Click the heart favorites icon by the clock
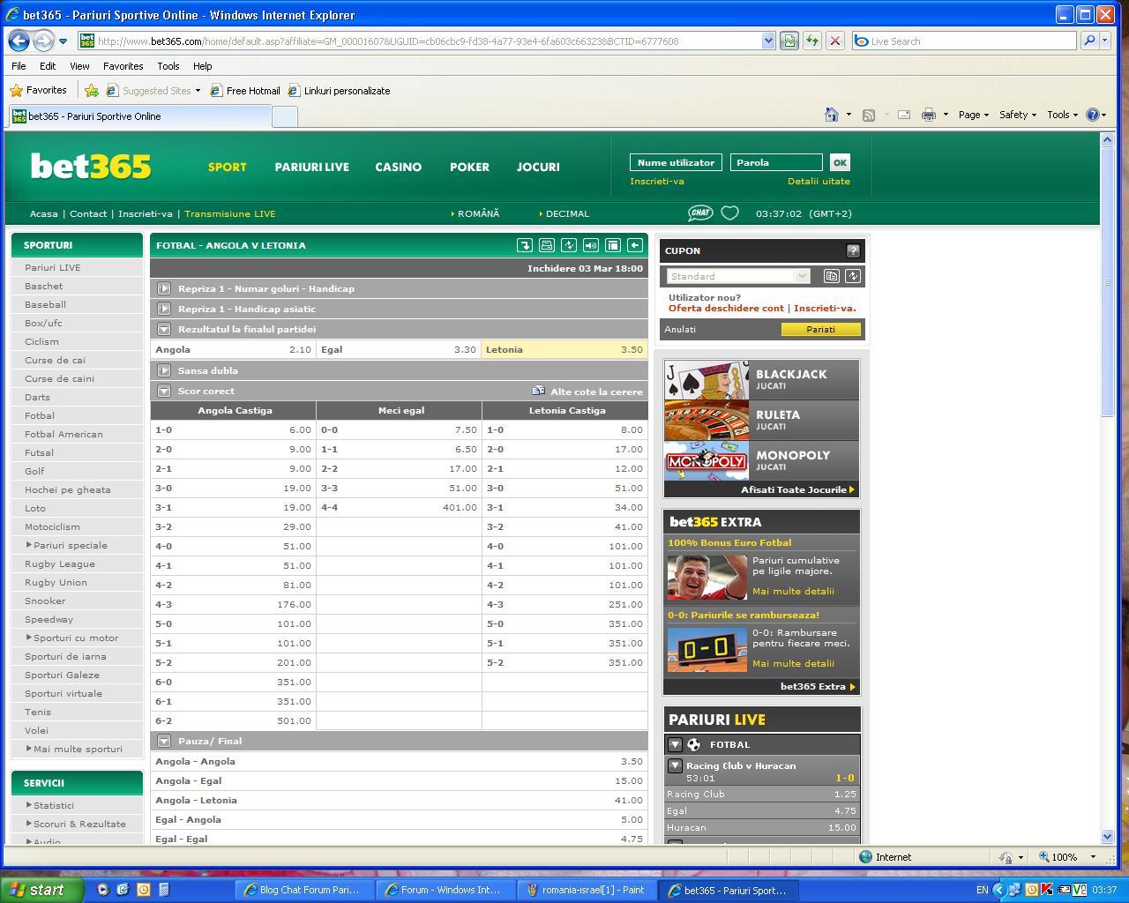1129x903 pixels. 729,213
